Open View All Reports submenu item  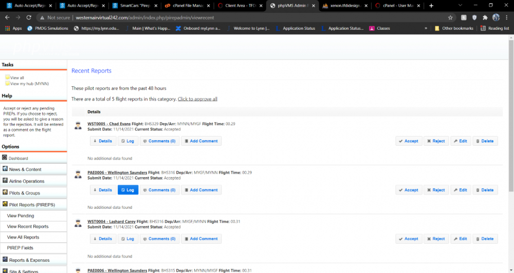[x=23, y=237]
